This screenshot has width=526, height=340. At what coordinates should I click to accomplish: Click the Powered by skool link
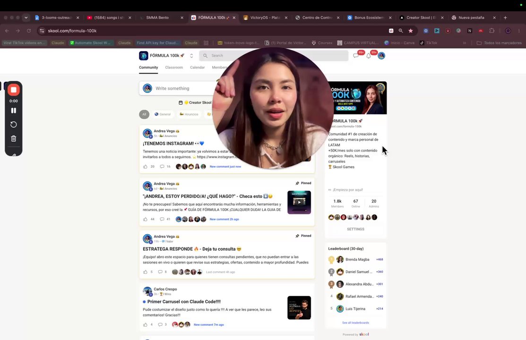point(355,334)
